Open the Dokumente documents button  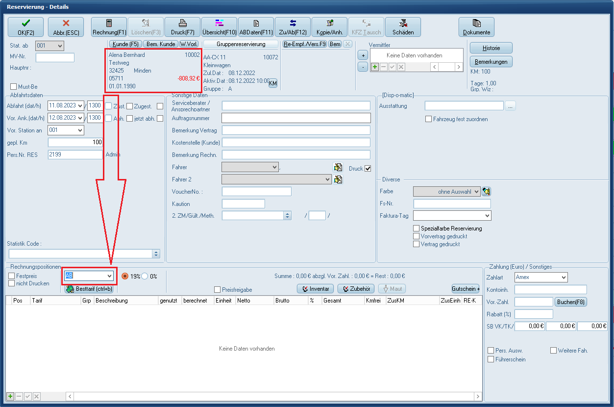coord(476,27)
